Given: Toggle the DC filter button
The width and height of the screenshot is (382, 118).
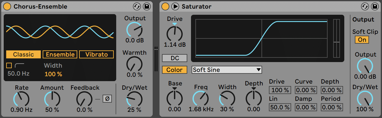Looking at the screenshot, I should point(175,58).
